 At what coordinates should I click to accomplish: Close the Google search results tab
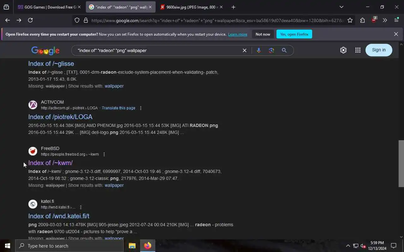click(x=150, y=7)
